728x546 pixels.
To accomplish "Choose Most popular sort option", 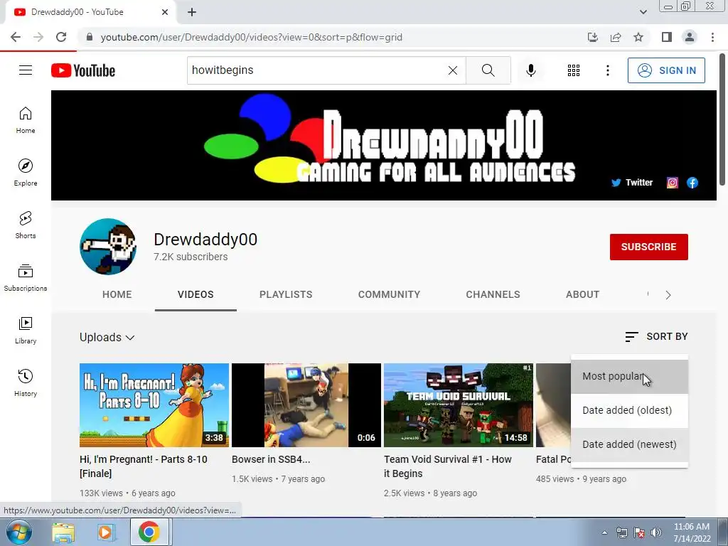I will click(629, 376).
